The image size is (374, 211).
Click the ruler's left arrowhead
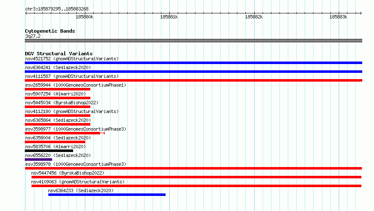click(x=26, y=13)
